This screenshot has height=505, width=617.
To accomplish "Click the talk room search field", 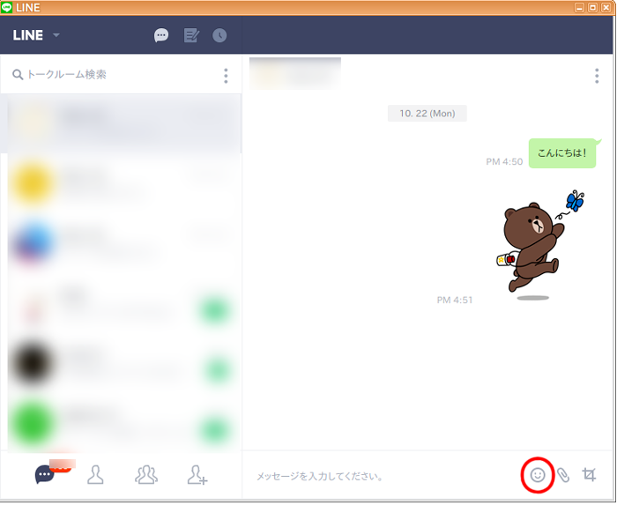I will [114, 74].
